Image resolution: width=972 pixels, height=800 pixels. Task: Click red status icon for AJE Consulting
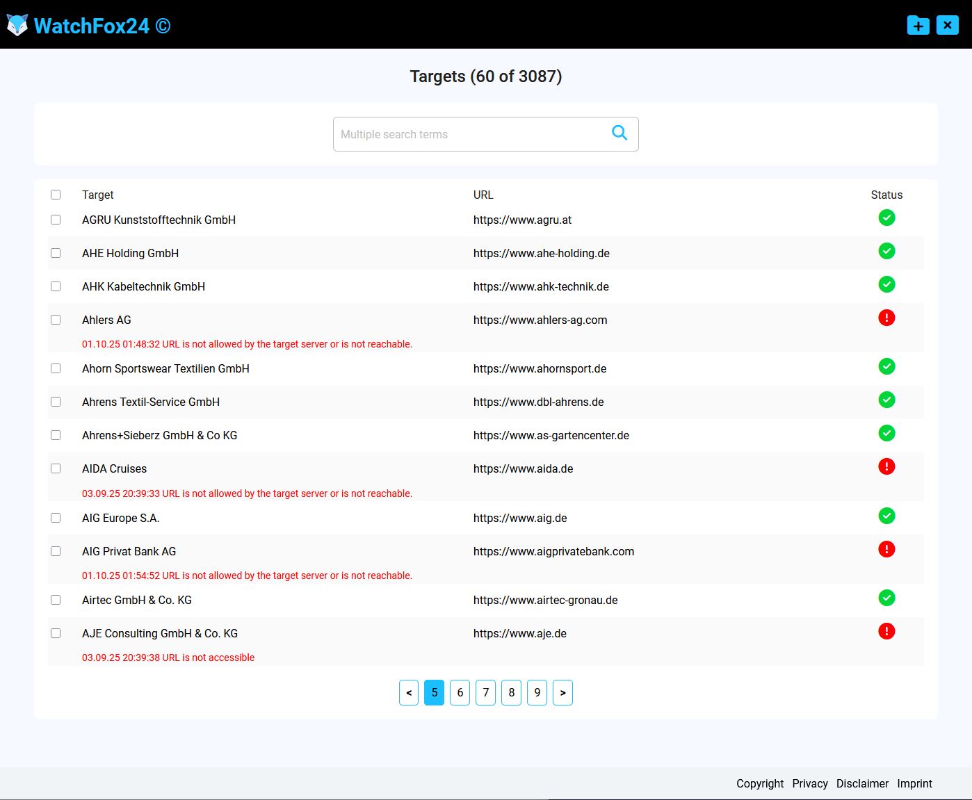pyautogui.click(x=886, y=632)
